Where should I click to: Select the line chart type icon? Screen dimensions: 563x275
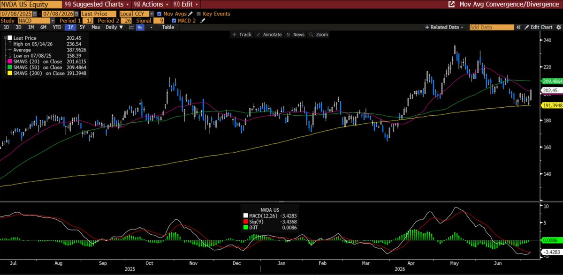click(132, 27)
